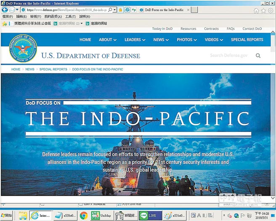The width and height of the screenshot is (276, 221).
Task: Click the U.S. Department of Defense title
Action: click(x=90, y=56)
